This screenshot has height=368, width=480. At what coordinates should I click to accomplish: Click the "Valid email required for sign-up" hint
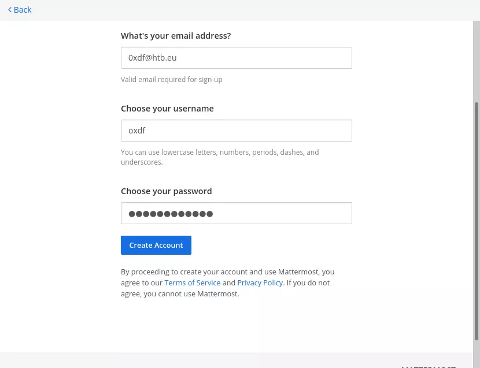tap(171, 80)
